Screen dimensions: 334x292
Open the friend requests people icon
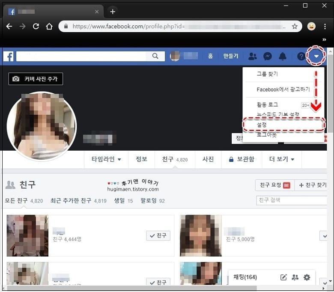tap(253, 56)
